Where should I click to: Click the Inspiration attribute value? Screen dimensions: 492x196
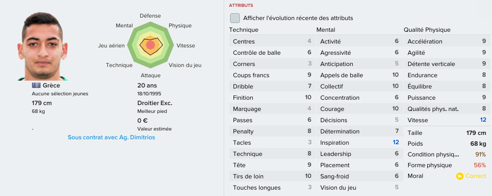(396, 143)
